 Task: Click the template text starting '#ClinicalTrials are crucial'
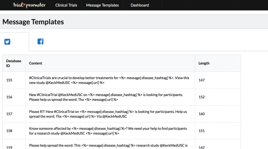pyautogui.click(x=109, y=80)
